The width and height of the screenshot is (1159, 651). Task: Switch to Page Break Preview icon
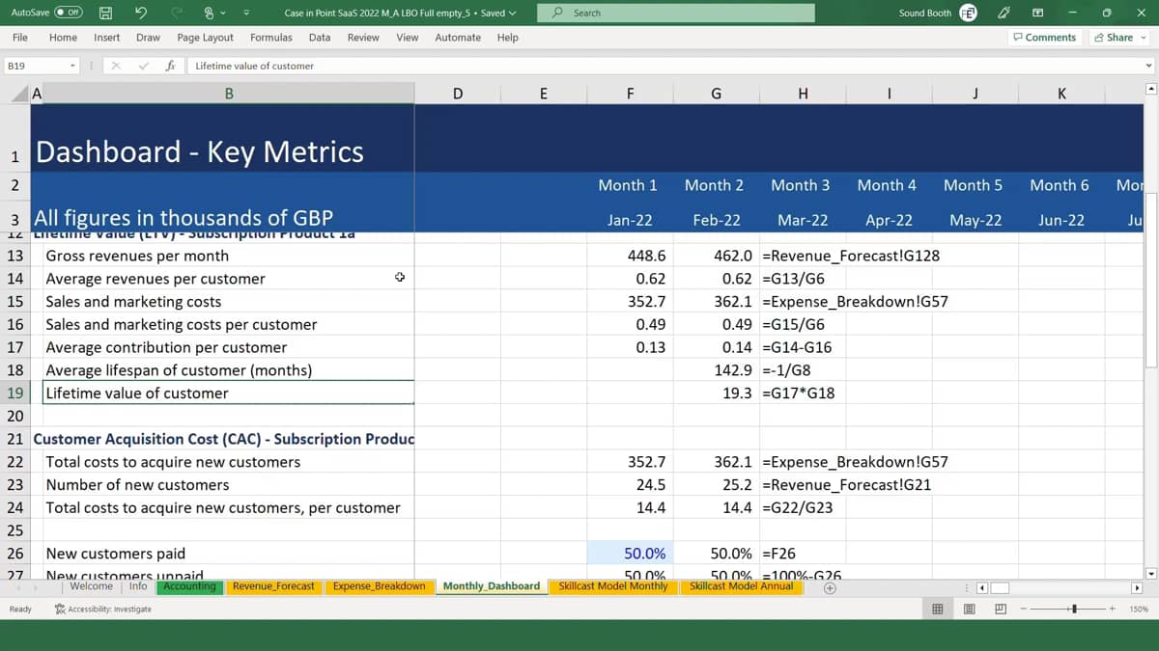(x=1000, y=609)
